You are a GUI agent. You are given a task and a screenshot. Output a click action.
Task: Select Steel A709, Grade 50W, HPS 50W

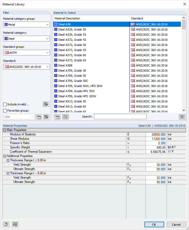pyautogui.click(x=117, y=86)
